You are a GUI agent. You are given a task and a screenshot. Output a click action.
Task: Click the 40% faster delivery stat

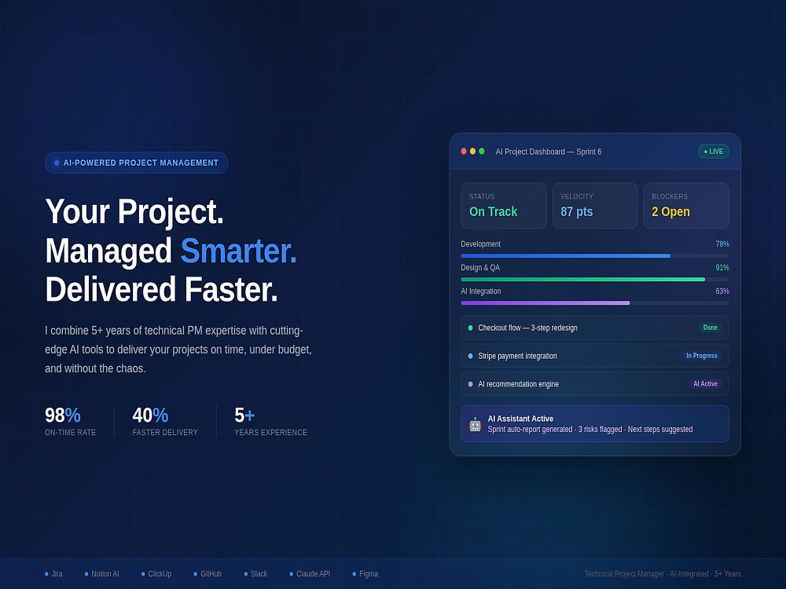tap(165, 421)
